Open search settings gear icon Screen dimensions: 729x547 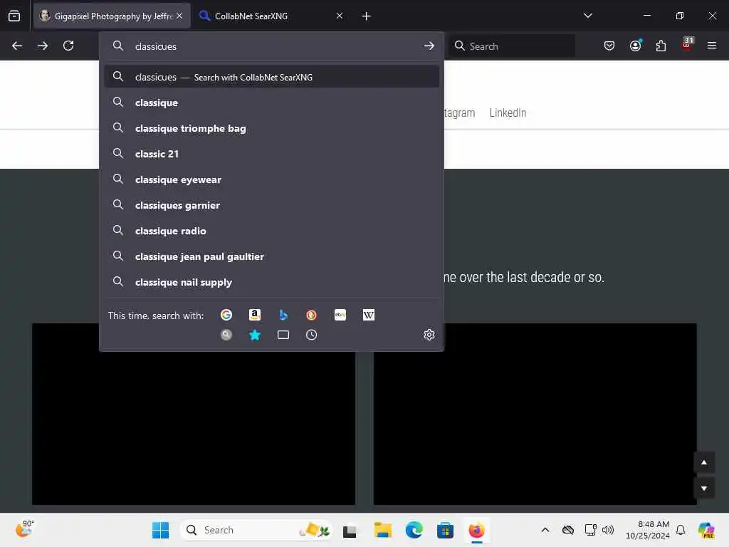coord(429,335)
